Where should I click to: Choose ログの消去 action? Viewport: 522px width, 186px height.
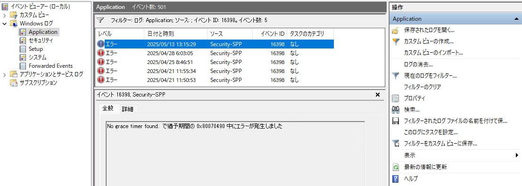tap(418, 64)
